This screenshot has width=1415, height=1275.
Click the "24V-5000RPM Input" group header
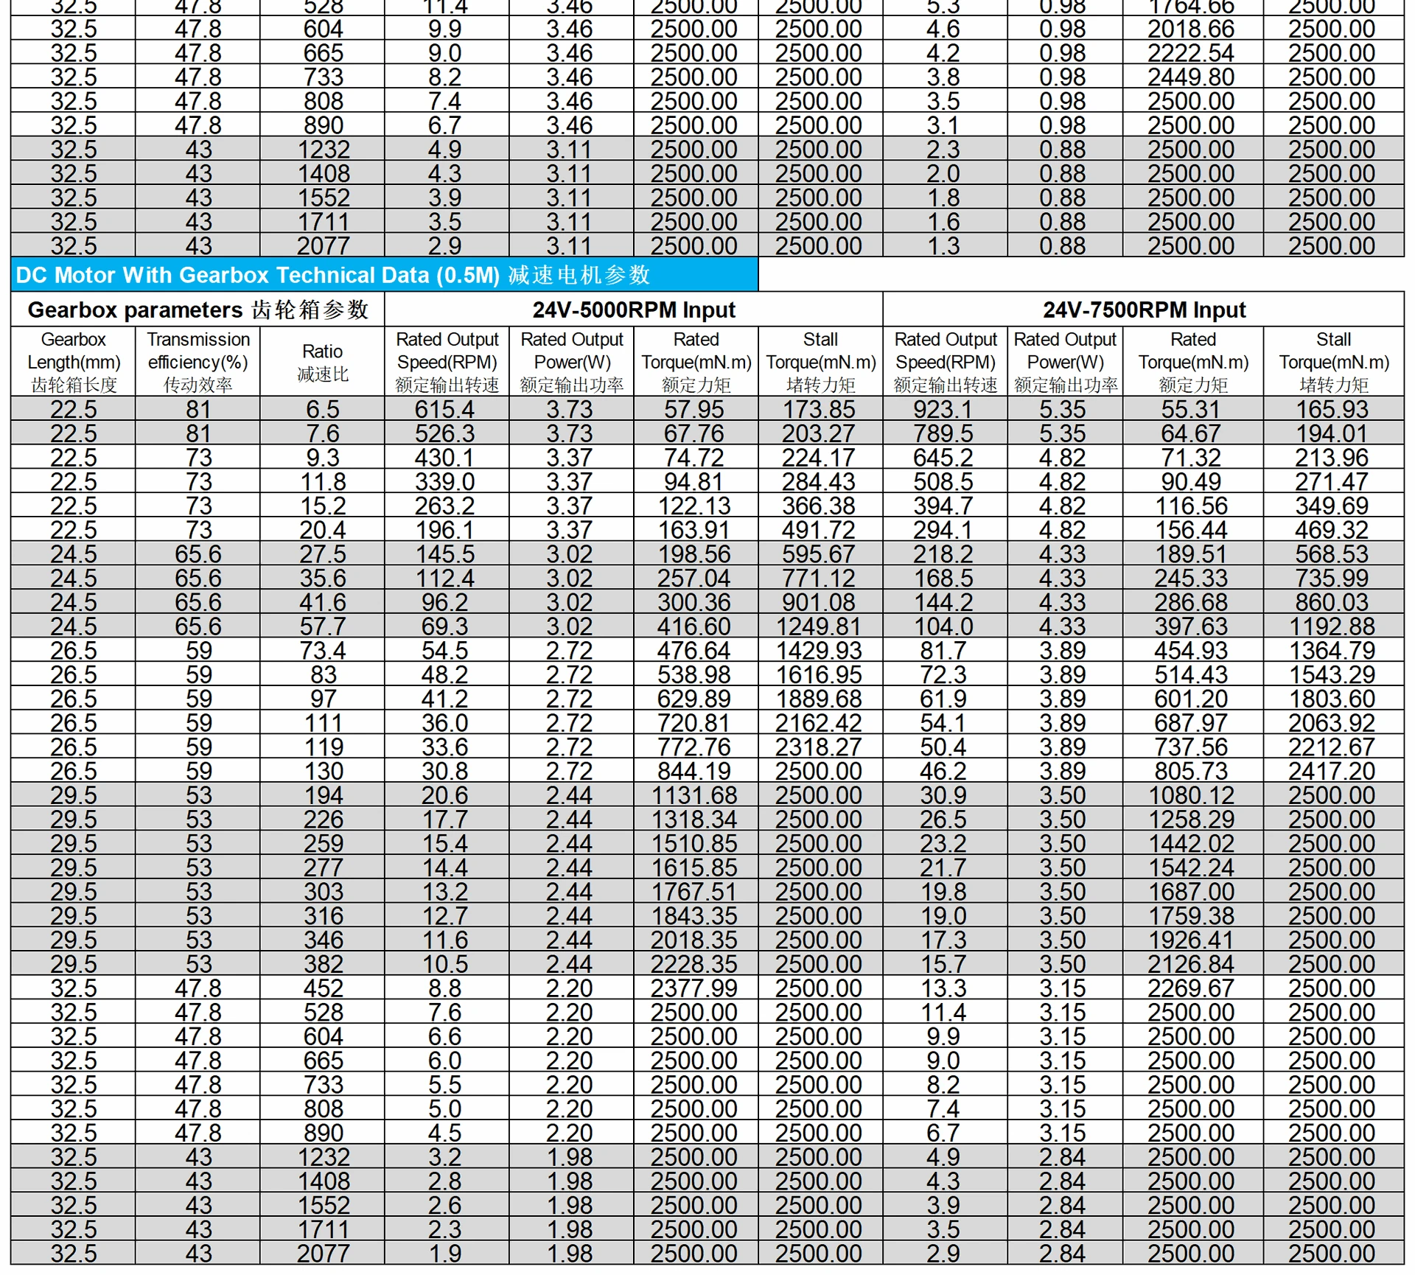point(634,310)
